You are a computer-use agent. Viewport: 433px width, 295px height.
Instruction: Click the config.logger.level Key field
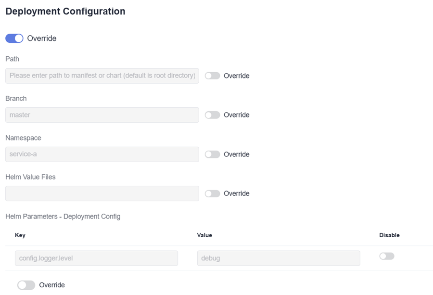[96, 258]
